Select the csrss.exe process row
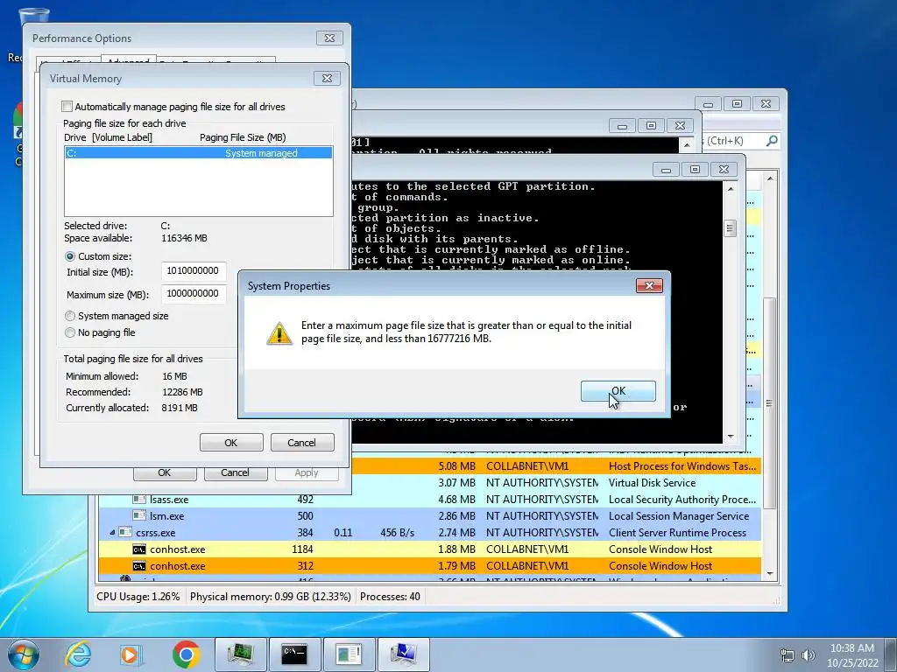 click(429, 533)
